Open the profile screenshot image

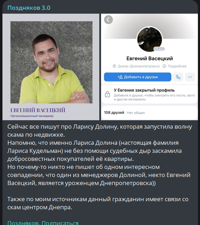(149, 67)
